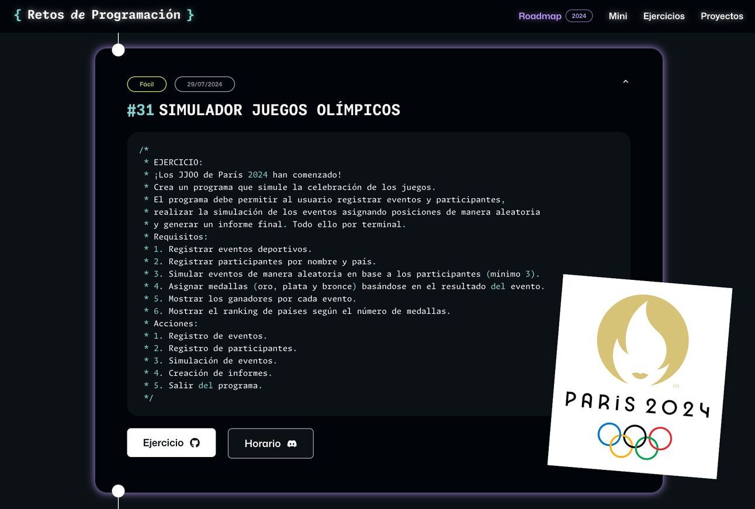Open the Horario Discord button

tap(271, 444)
